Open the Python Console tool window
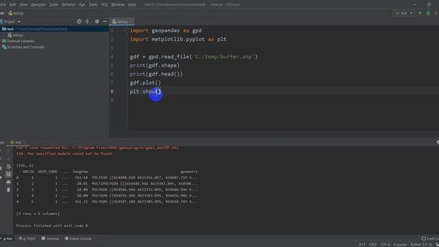The height and width of the screenshot is (247, 439). coord(78,239)
